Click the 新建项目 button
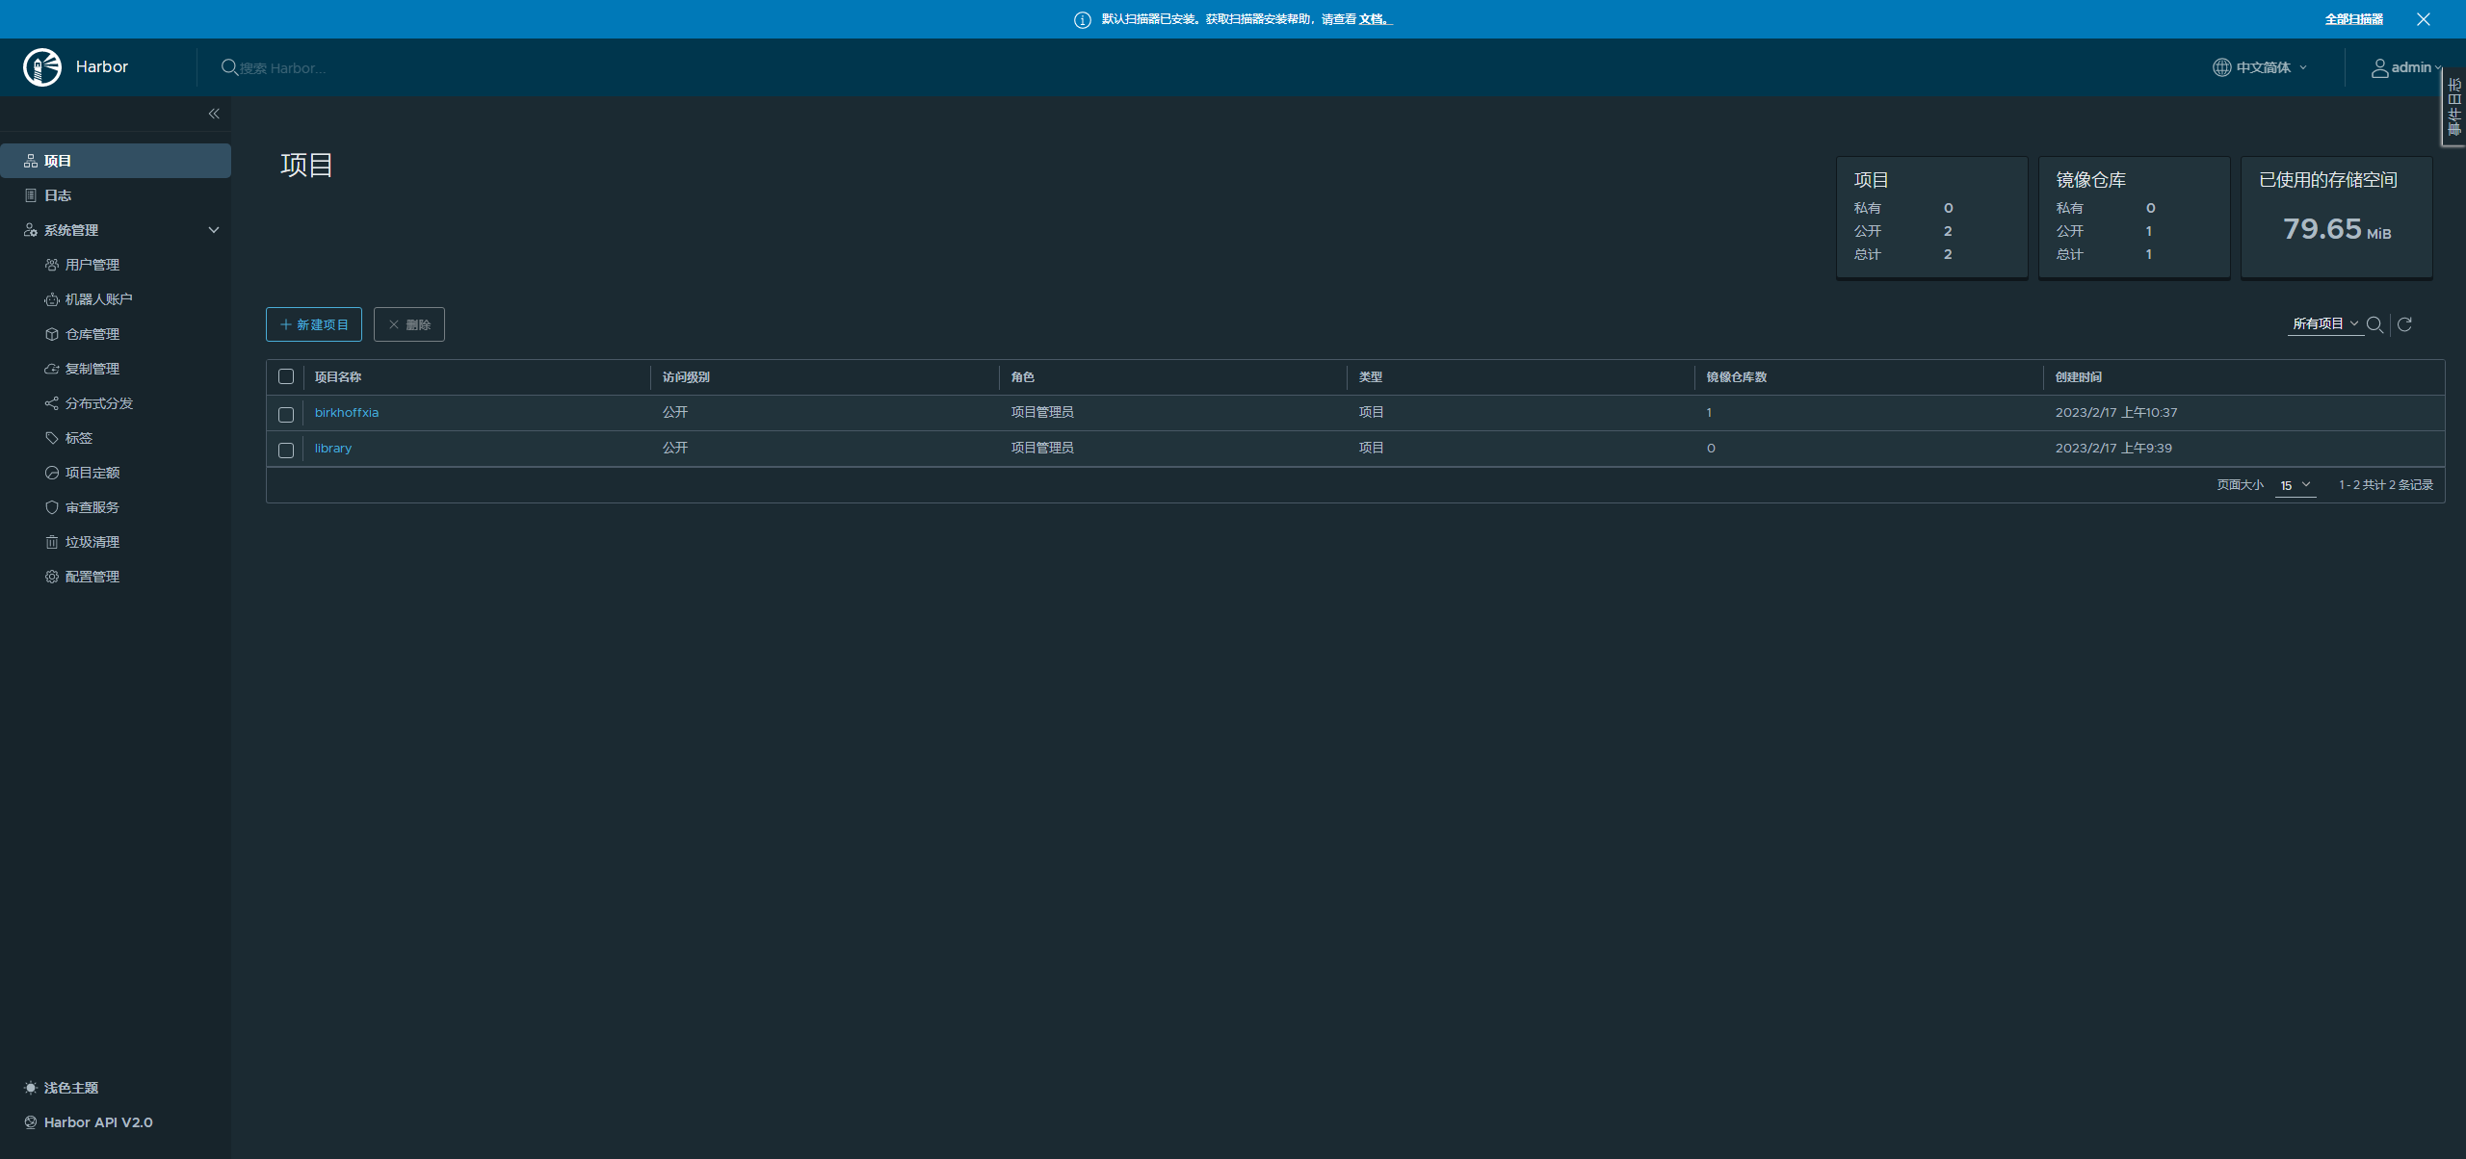Viewport: 2466px width, 1159px height. [x=314, y=324]
